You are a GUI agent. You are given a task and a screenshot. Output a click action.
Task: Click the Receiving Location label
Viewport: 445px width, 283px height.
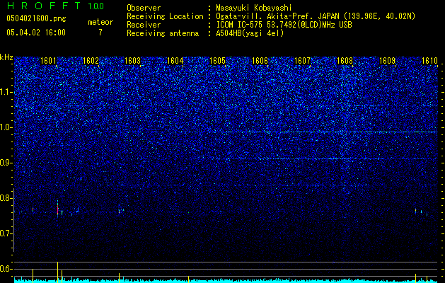coord(165,16)
